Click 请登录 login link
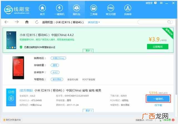The width and height of the screenshot is (178, 124). (x=149, y=3)
